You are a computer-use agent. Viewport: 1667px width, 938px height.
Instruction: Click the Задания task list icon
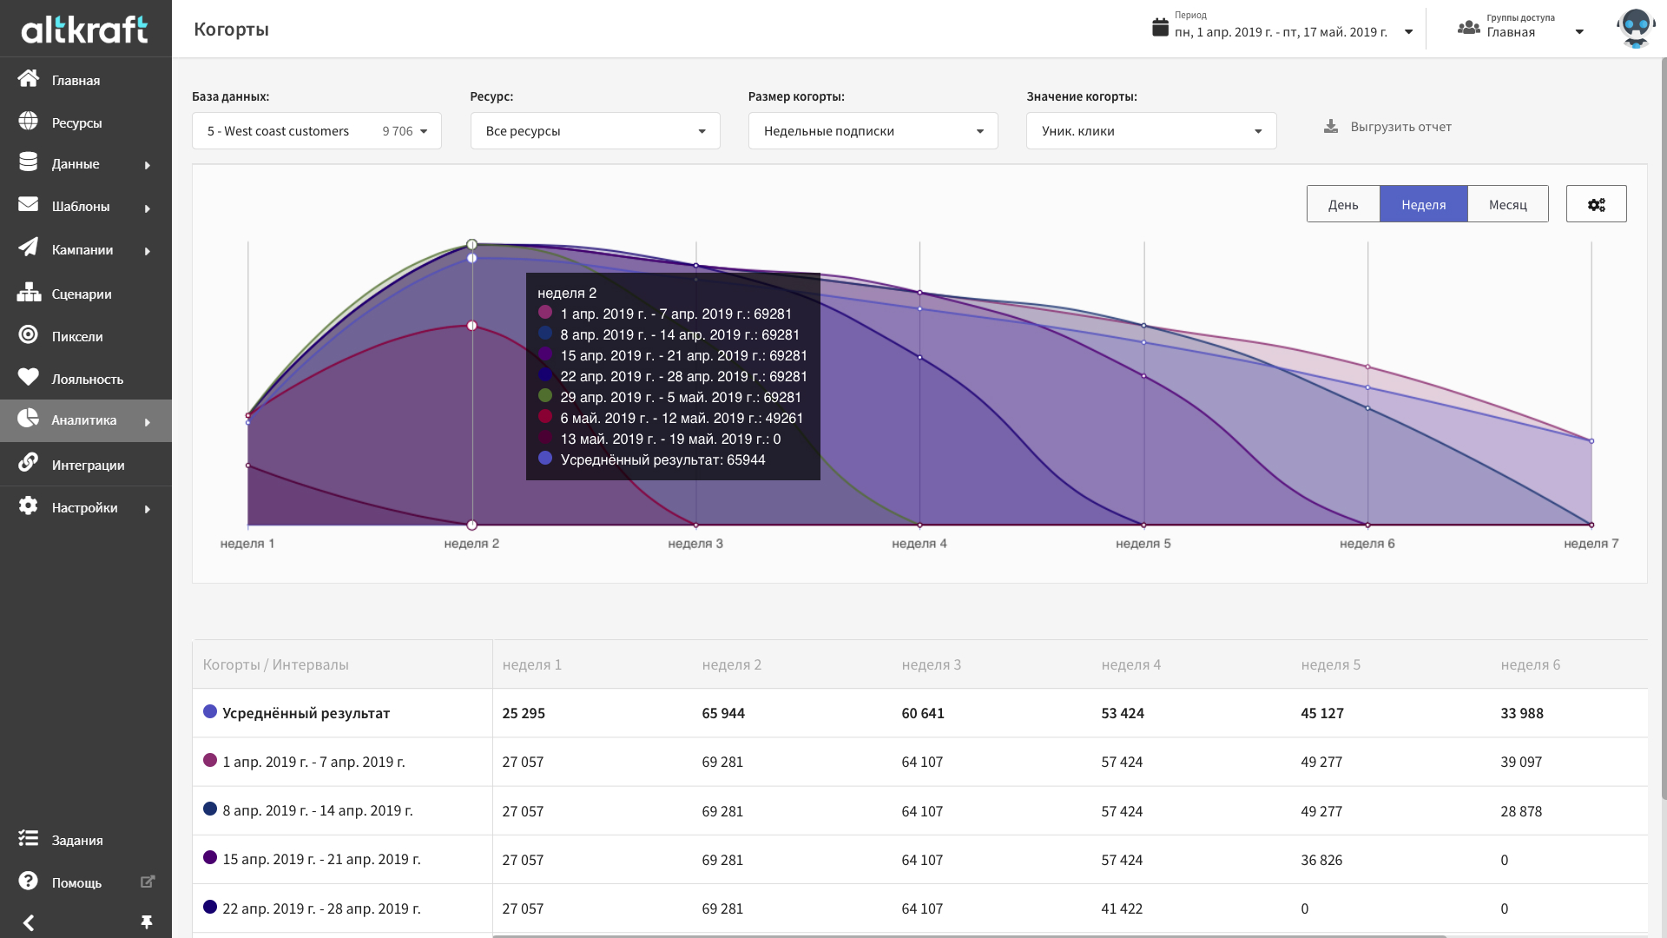click(28, 839)
